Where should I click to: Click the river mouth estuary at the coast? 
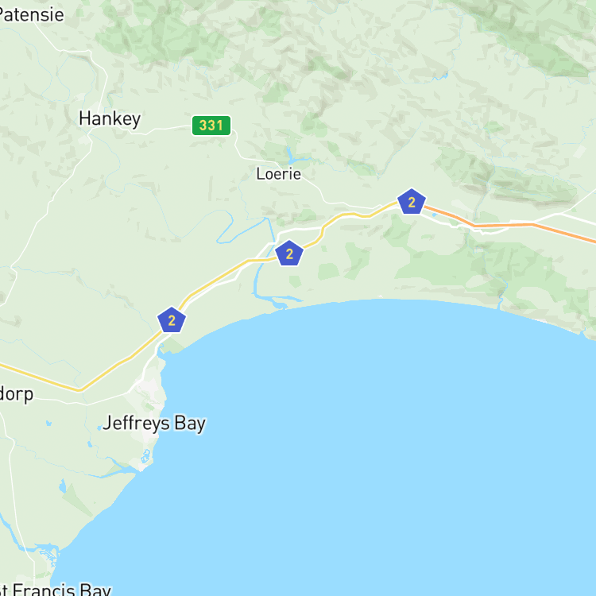pos(280,304)
